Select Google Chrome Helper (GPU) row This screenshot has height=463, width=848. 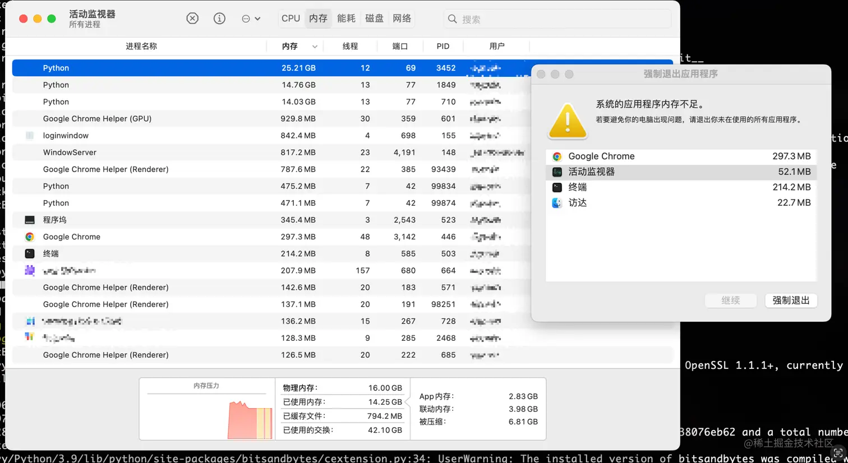pyautogui.click(x=272, y=118)
